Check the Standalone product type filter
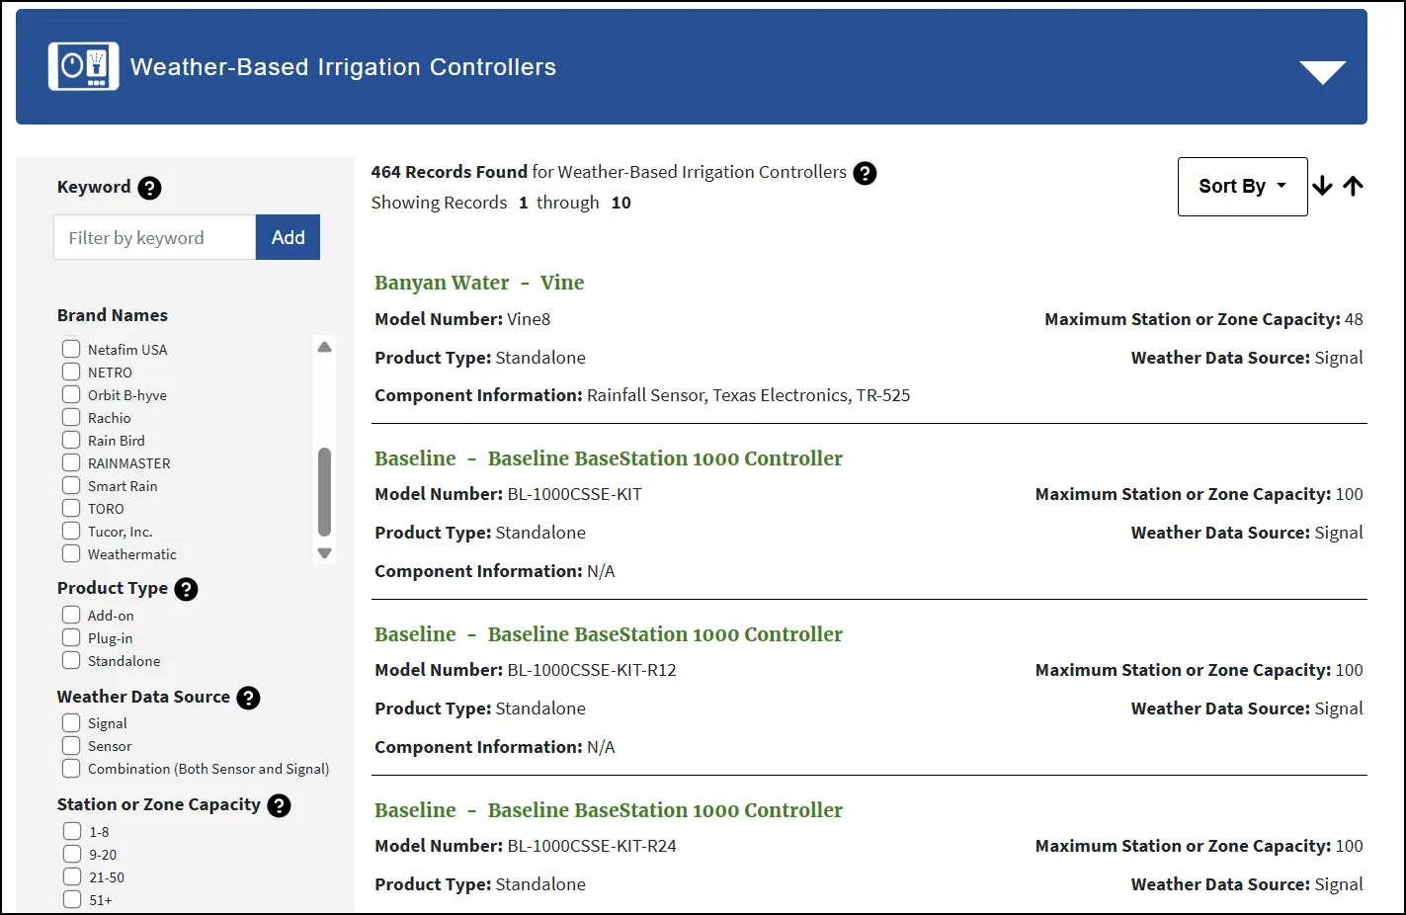This screenshot has width=1406, height=915. click(x=71, y=660)
